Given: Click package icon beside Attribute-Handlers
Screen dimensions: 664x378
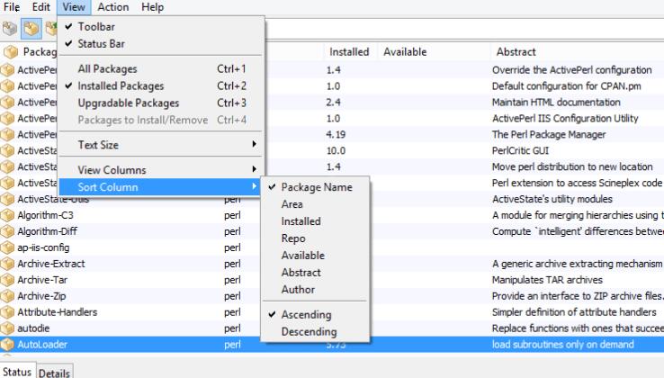Looking at the screenshot, I should [x=7, y=312].
